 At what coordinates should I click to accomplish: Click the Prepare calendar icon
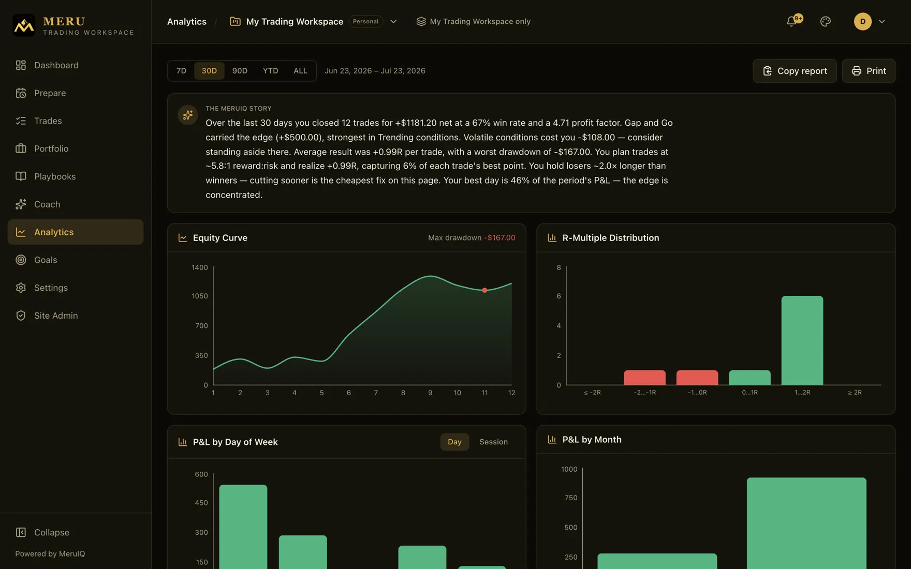21,93
